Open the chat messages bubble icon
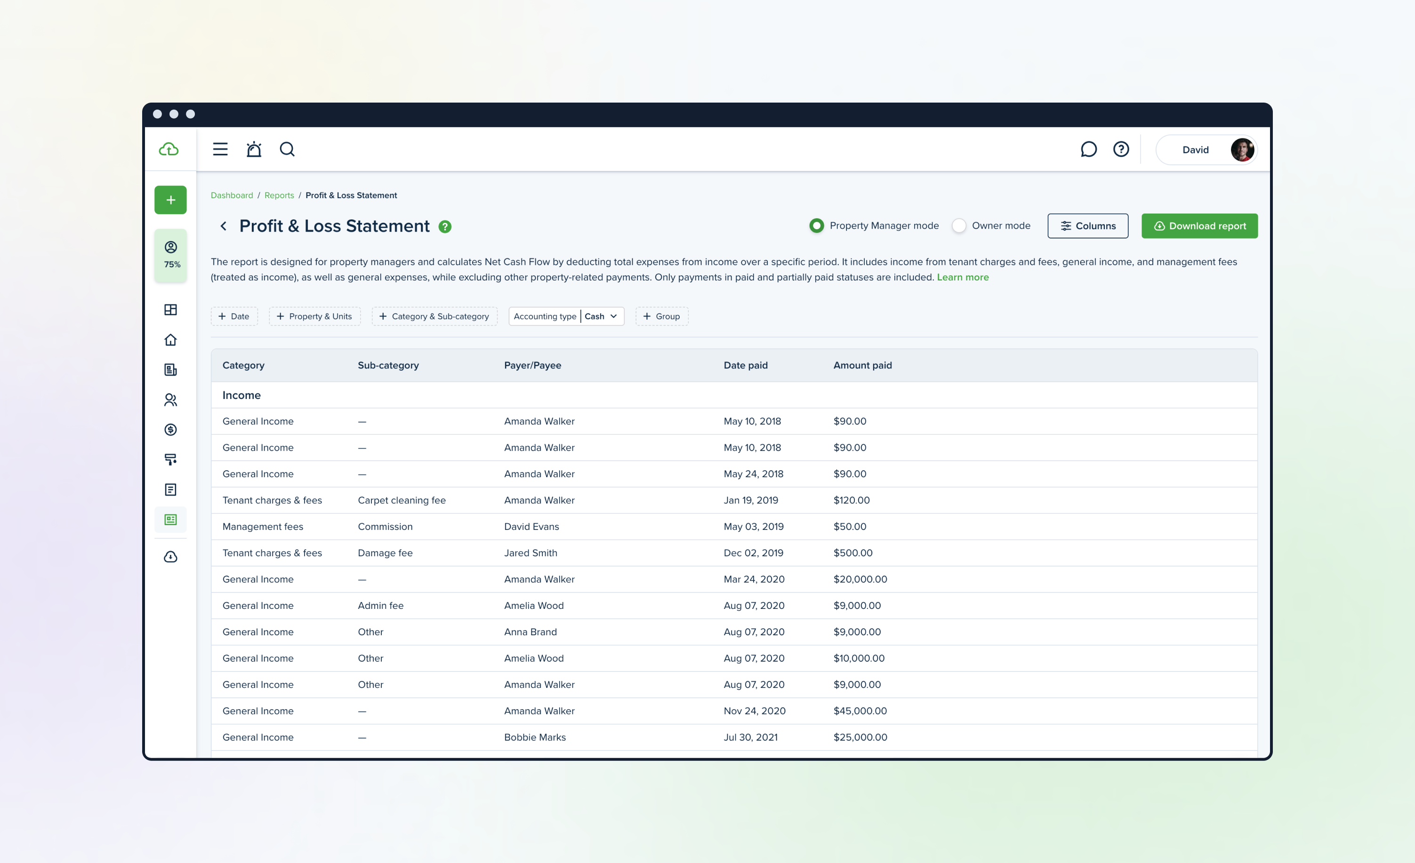The height and width of the screenshot is (863, 1415). pyautogui.click(x=1088, y=149)
